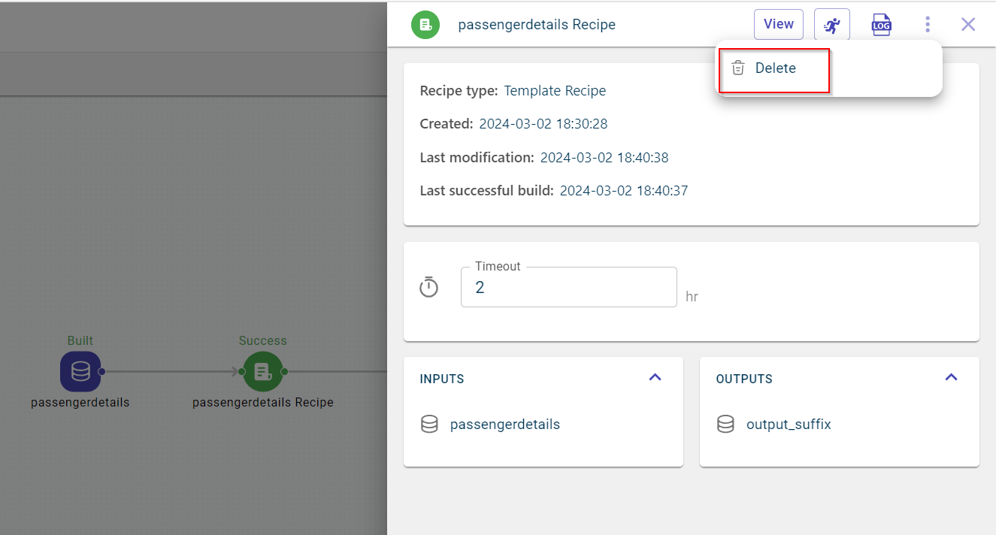
Task: Click the Success status label on canvas
Action: point(262,341)
